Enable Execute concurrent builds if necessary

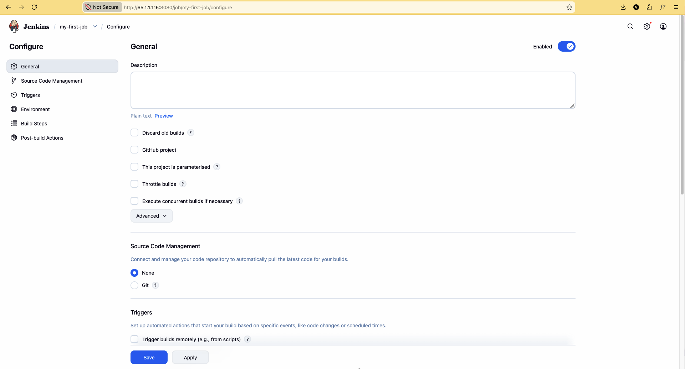click(x=134, y=201)
